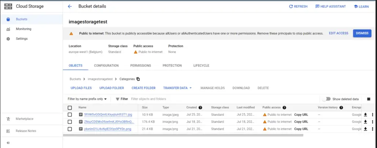Toggle Show deleted data switch
This screenshot has height=148, width=377.
(326, 99)
